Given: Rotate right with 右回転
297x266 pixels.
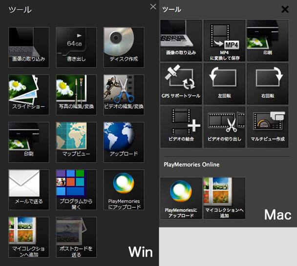Looking at the screenshot, I should pyautogui.click(x=268, y=84).
